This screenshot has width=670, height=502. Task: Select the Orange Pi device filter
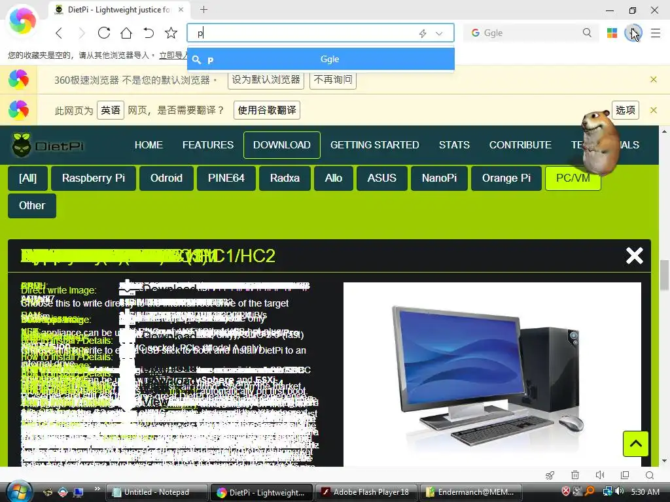506,178
